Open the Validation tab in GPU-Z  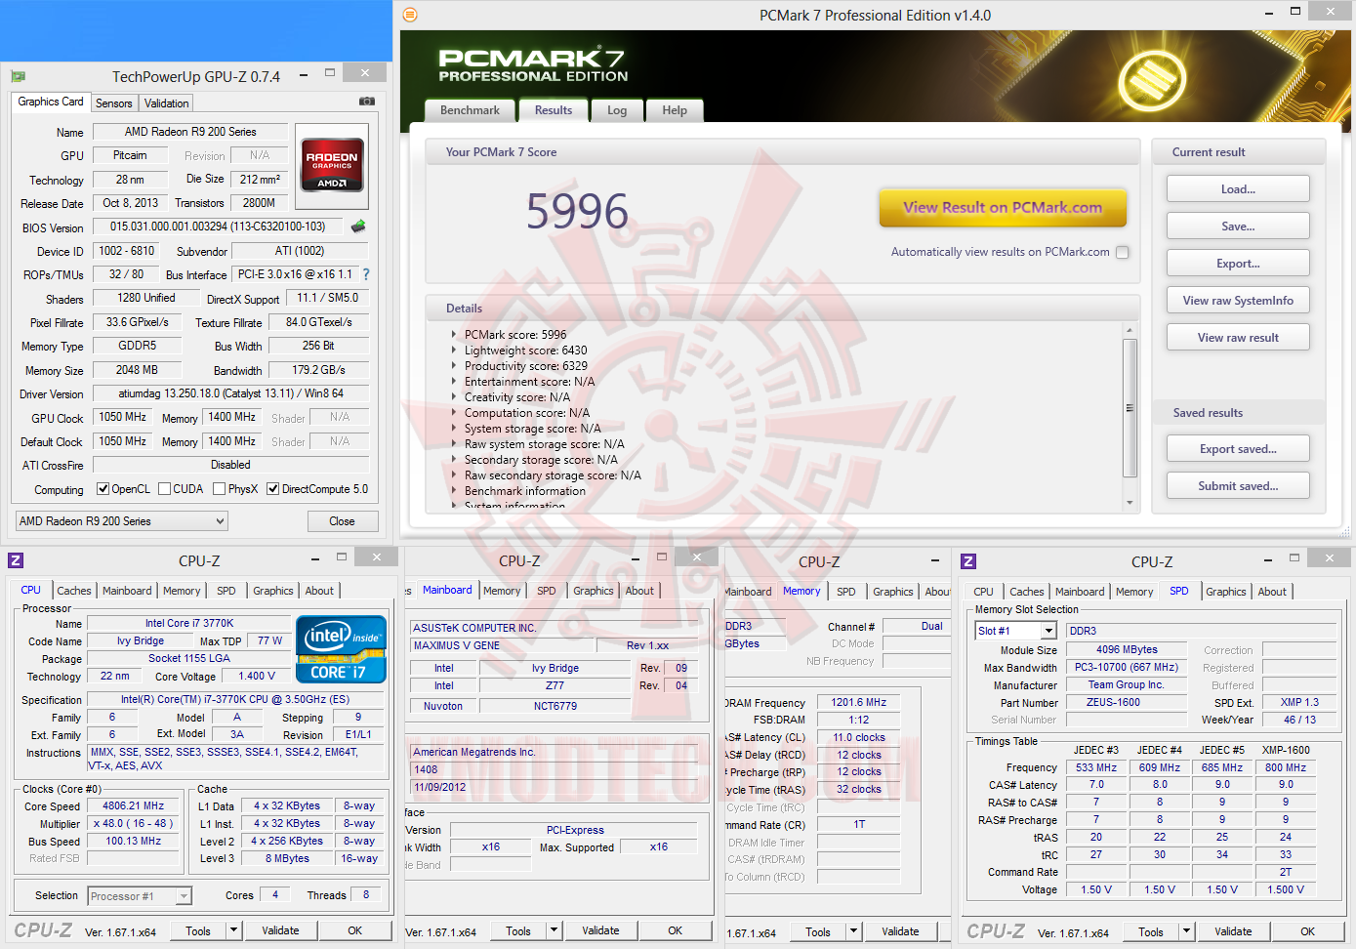(x=166, y=103)
